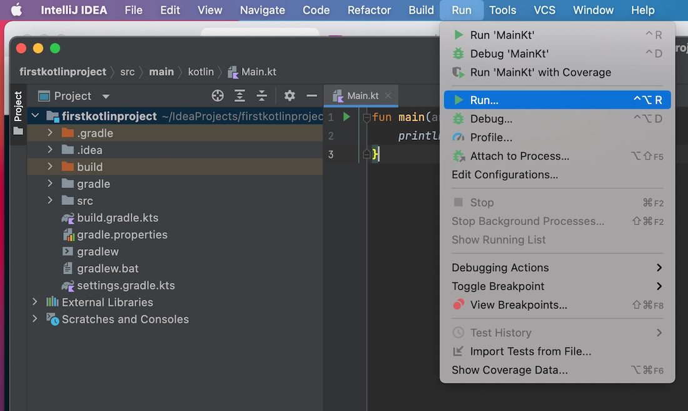
Task: Open the Project view dropdown arrow
Action: click(106, 96)
